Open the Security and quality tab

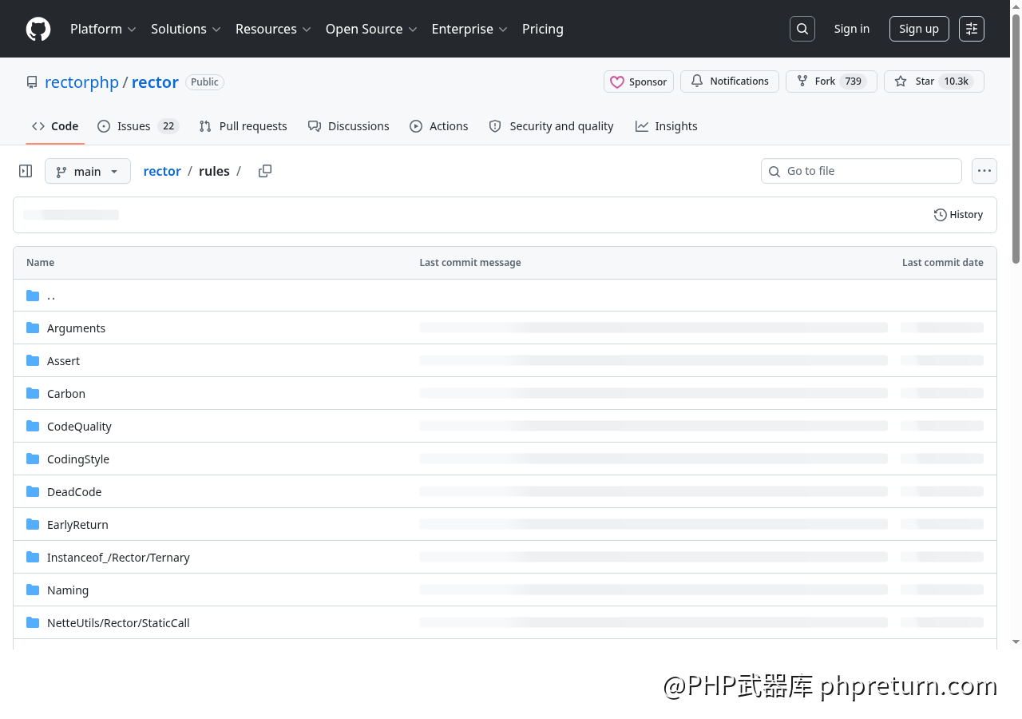(551, 126)
